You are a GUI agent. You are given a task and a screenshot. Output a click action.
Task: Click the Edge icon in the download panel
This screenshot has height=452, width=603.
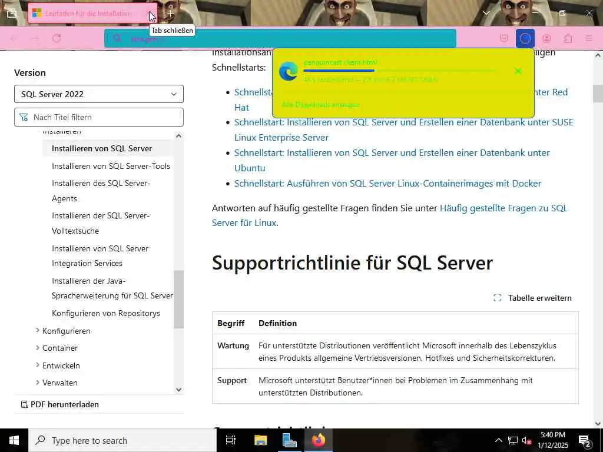coord(289,71)
